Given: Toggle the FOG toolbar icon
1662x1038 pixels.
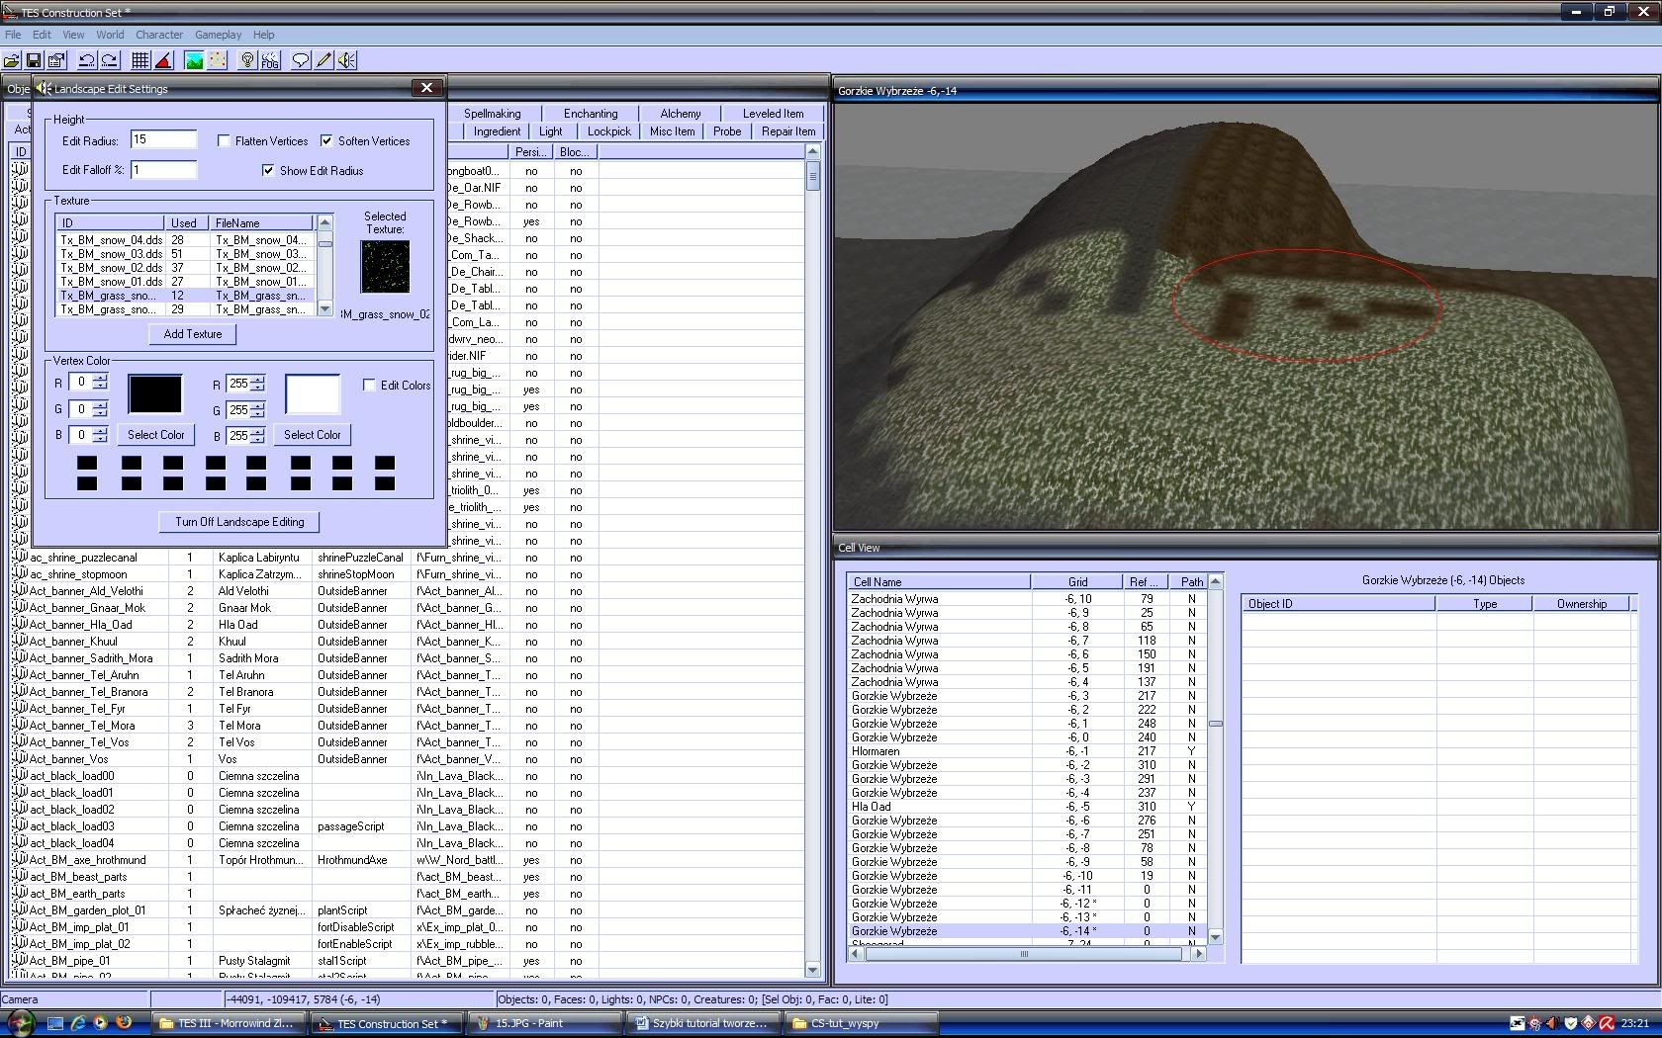Looking at the screenshot, I should (270, 60).
